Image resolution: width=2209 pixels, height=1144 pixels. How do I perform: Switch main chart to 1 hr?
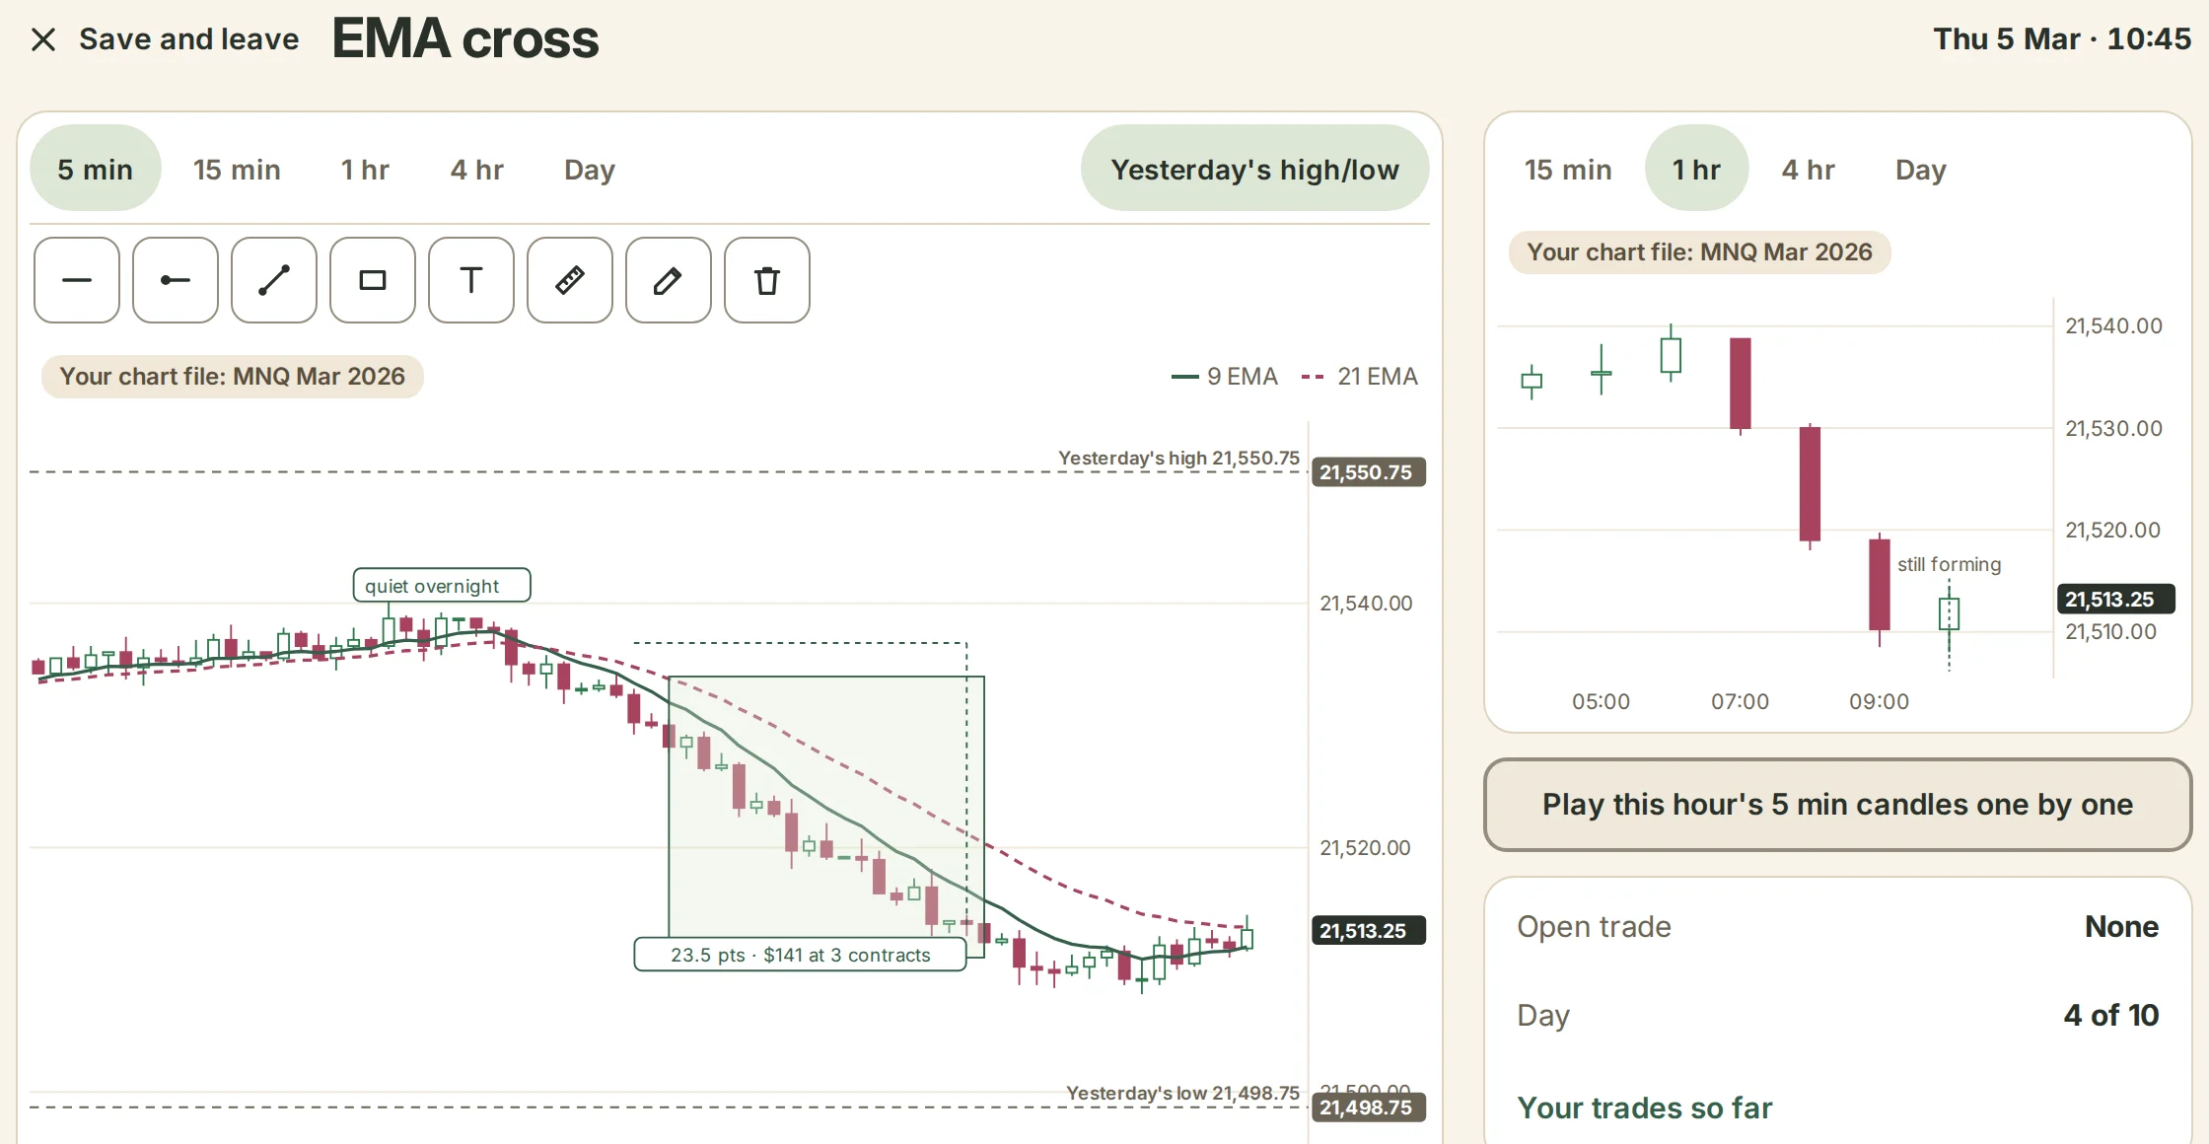pyautogui.click(x=365, y=169)
